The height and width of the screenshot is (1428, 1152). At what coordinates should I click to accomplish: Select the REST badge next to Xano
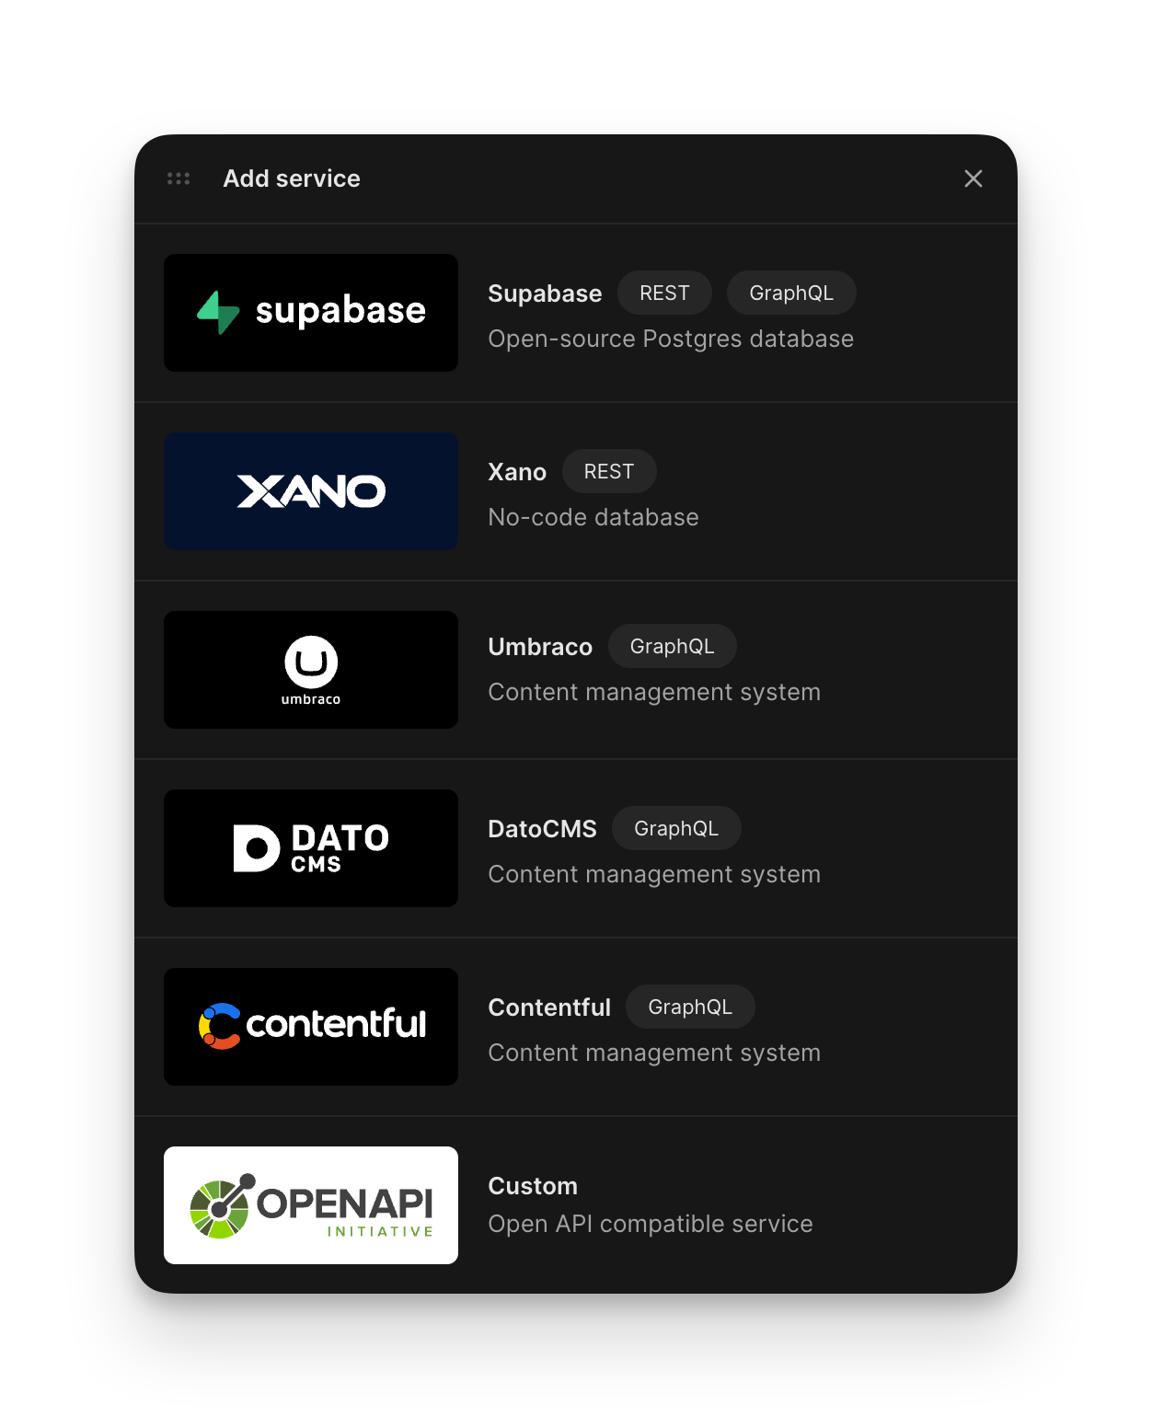609,471
